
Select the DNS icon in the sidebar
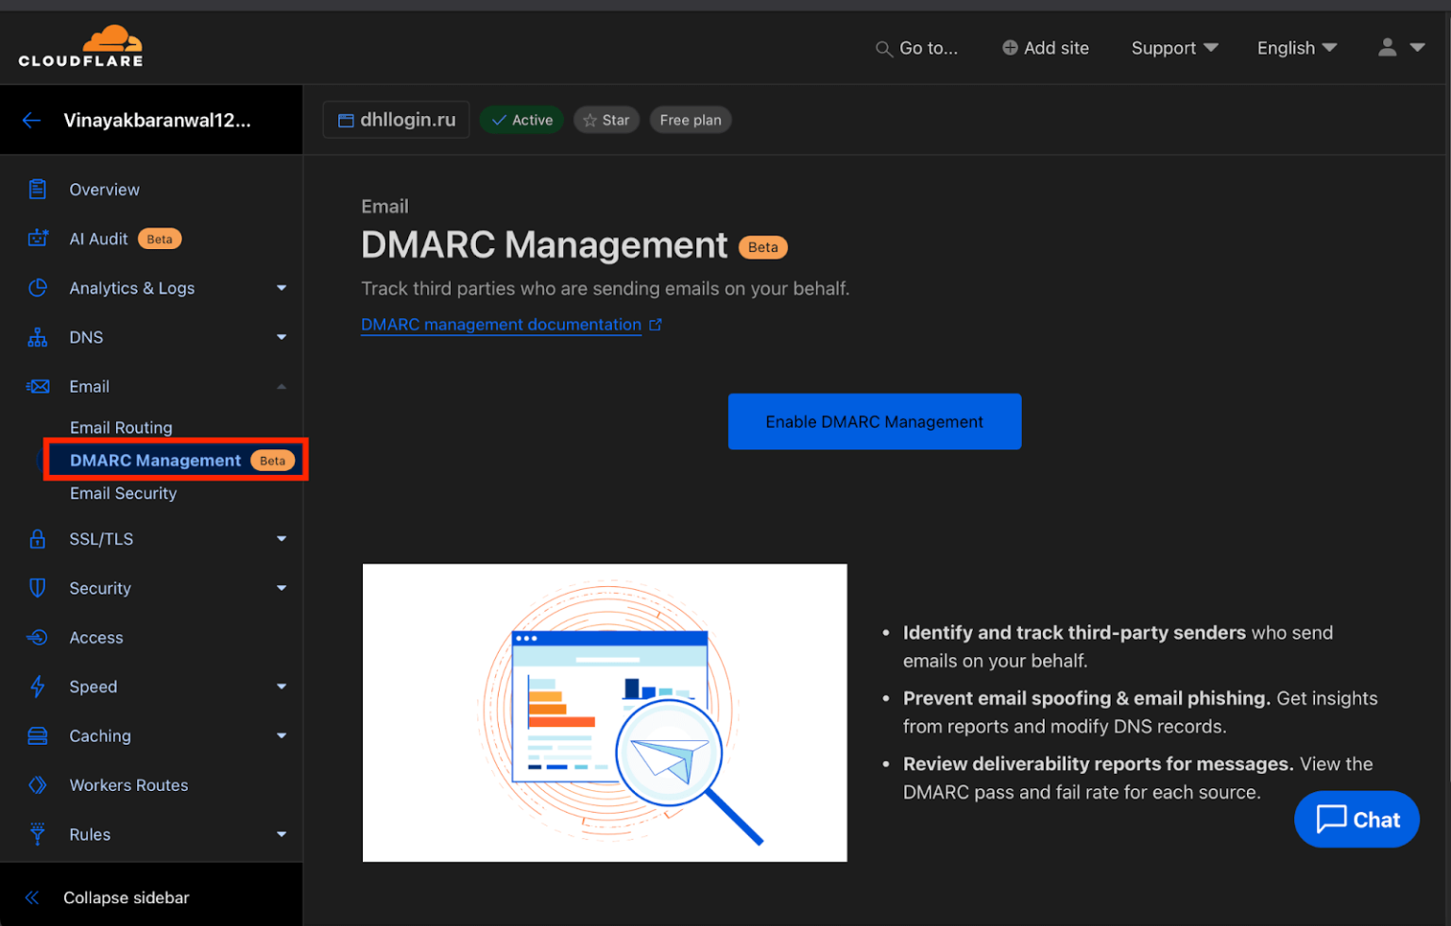37,337
